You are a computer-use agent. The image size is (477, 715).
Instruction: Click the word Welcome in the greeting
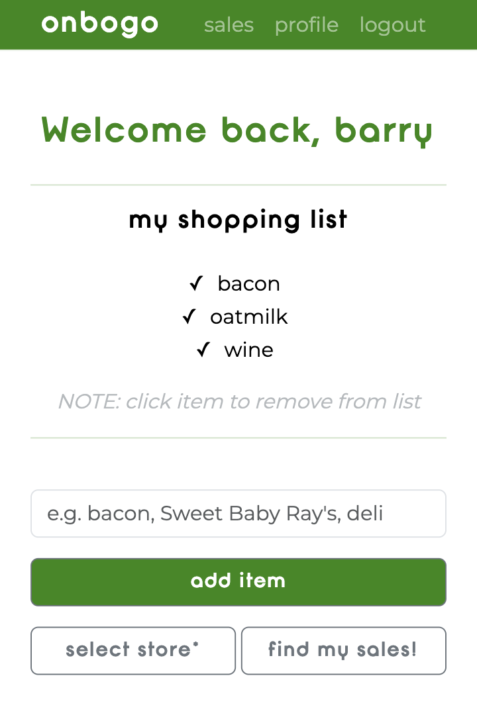[124, 130]
